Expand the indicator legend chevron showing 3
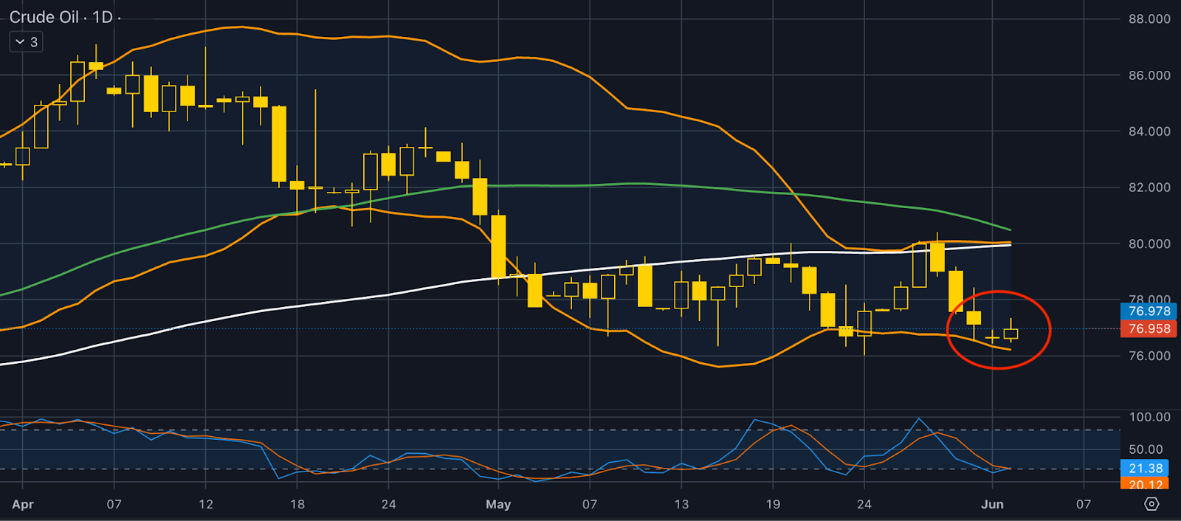1181x521 pixels. click(26, 42)
